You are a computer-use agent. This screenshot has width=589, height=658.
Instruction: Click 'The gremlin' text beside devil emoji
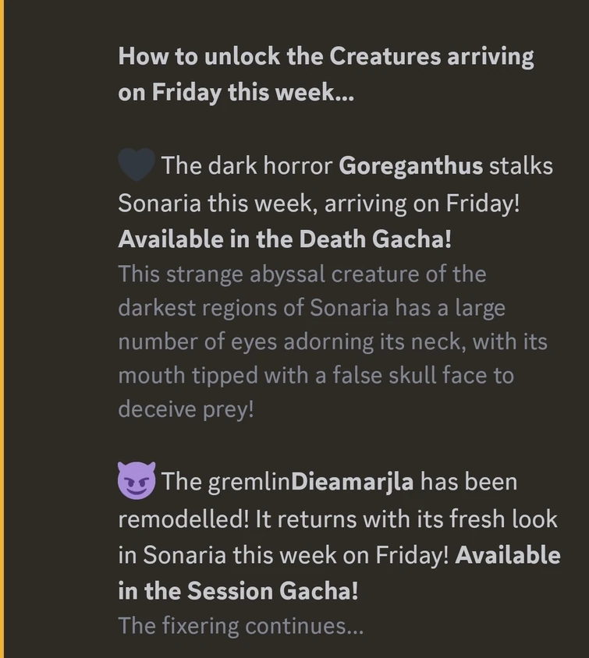coord(225,481)
